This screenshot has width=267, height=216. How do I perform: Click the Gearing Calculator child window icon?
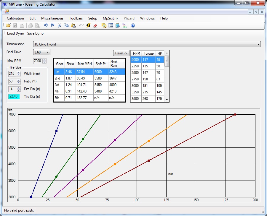[x=7, y=12]
